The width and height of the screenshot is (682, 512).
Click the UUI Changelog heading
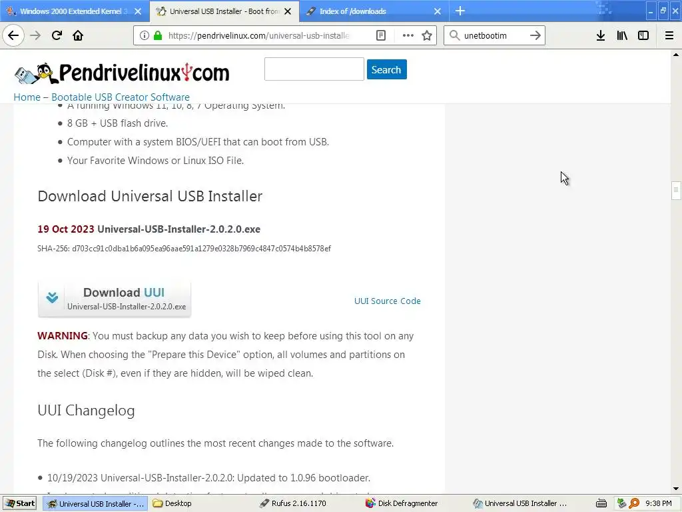pyautogui.click(x=86, y=410)
